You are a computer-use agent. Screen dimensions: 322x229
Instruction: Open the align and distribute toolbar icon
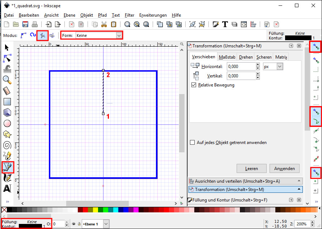[253, 25]
